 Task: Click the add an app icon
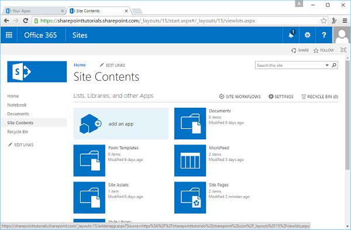[91, 123]
